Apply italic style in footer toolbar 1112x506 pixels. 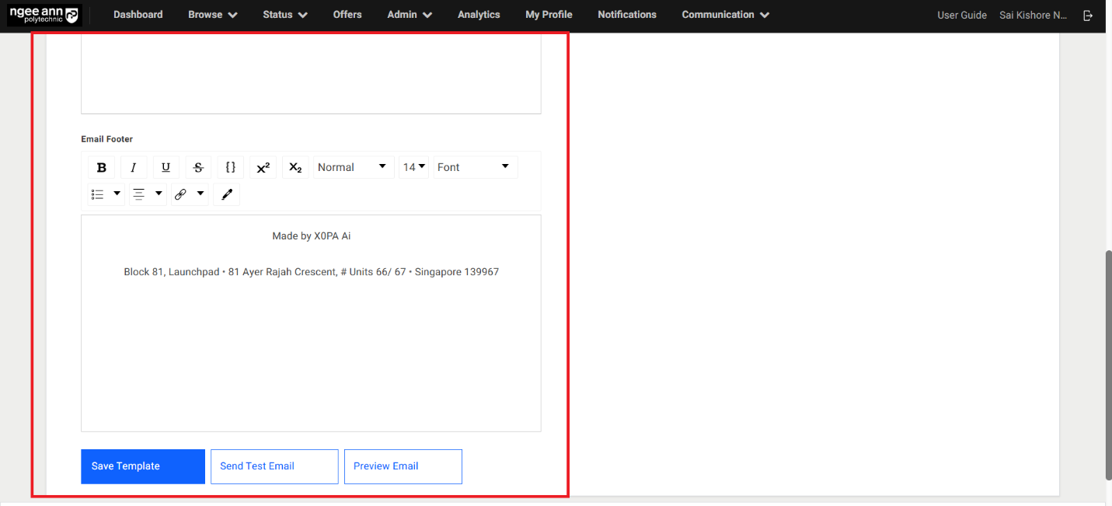[x=134, y=167]
